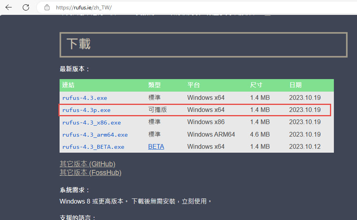Screen dimensions: 357x220
Task: Select the 4.6 MB size cell
Action: (260, 134)
